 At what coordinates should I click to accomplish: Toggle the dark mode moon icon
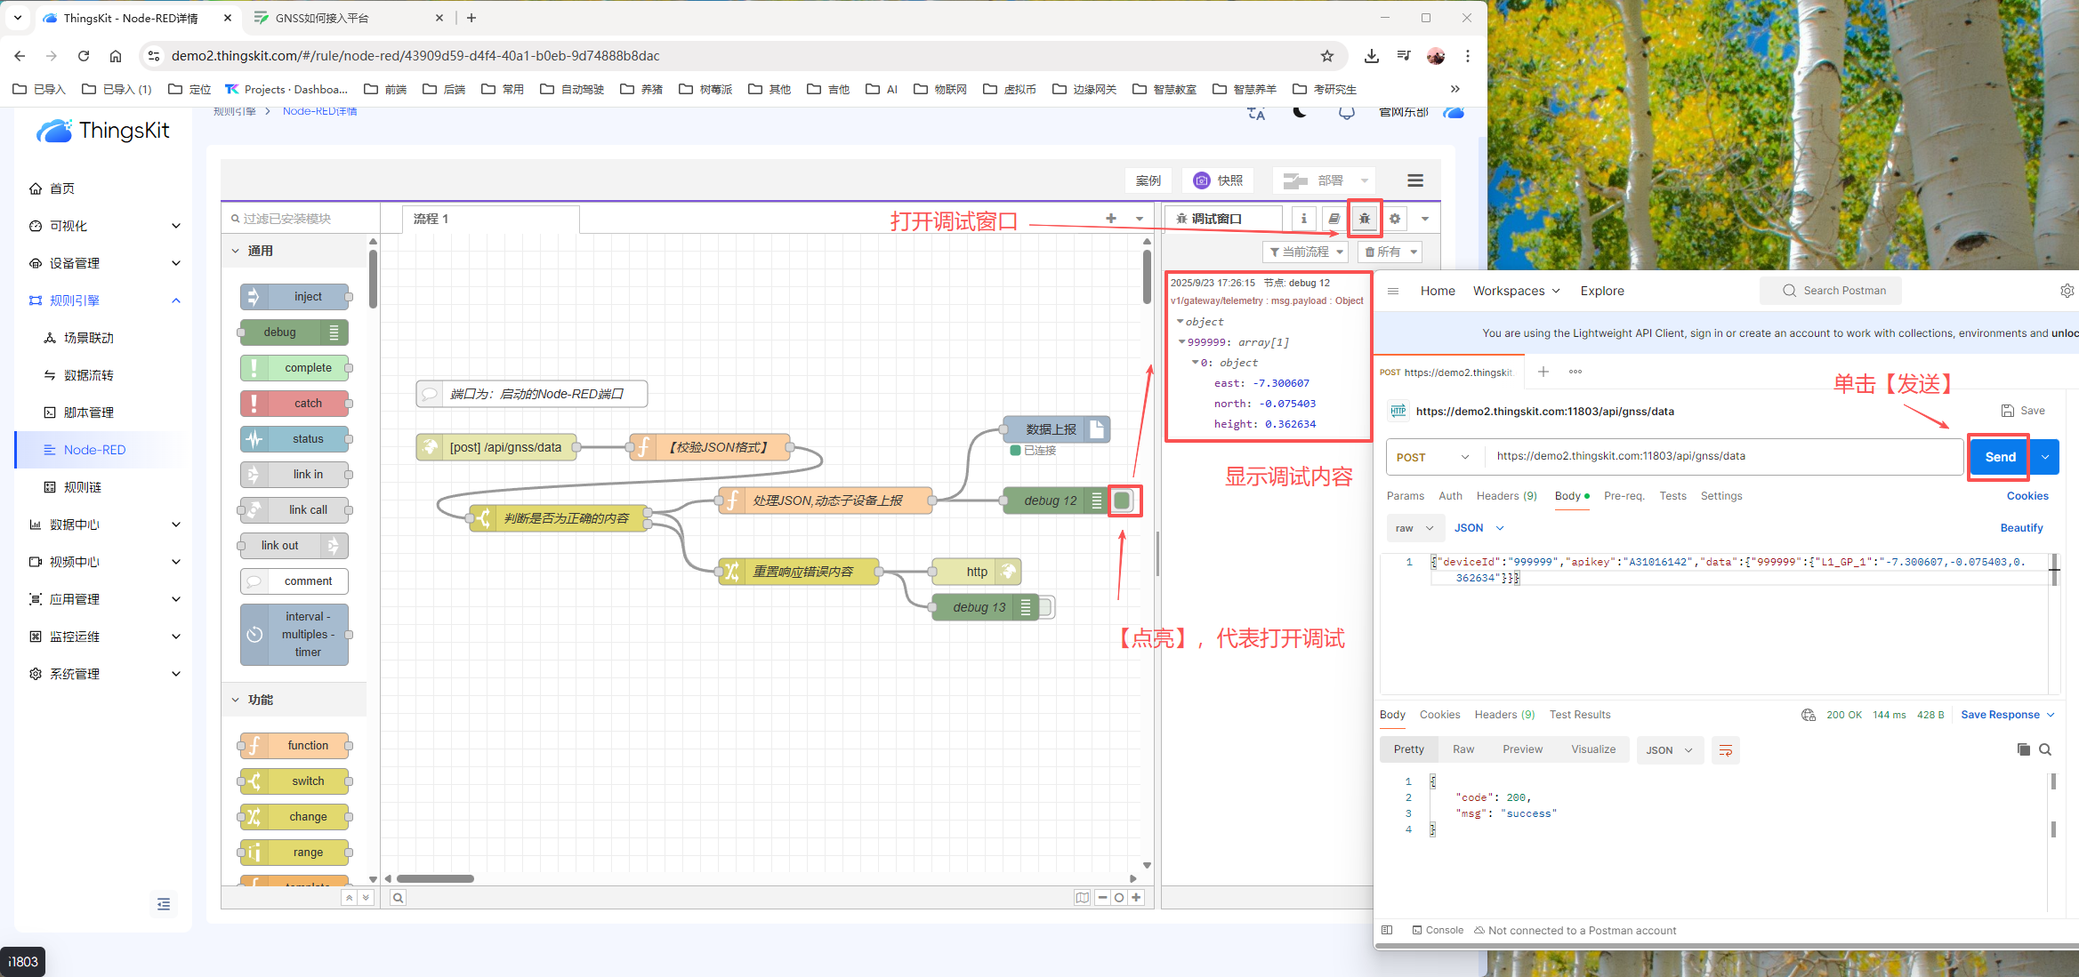[x=1300, y=112]
